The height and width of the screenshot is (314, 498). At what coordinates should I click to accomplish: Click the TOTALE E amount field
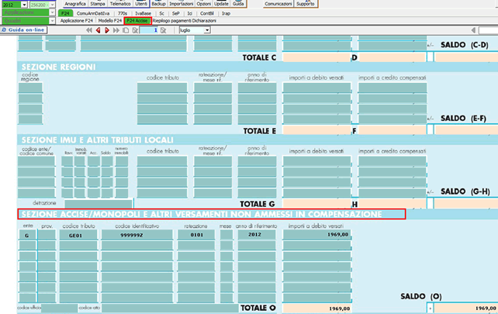pyautogui.click(x=316, y=130)
